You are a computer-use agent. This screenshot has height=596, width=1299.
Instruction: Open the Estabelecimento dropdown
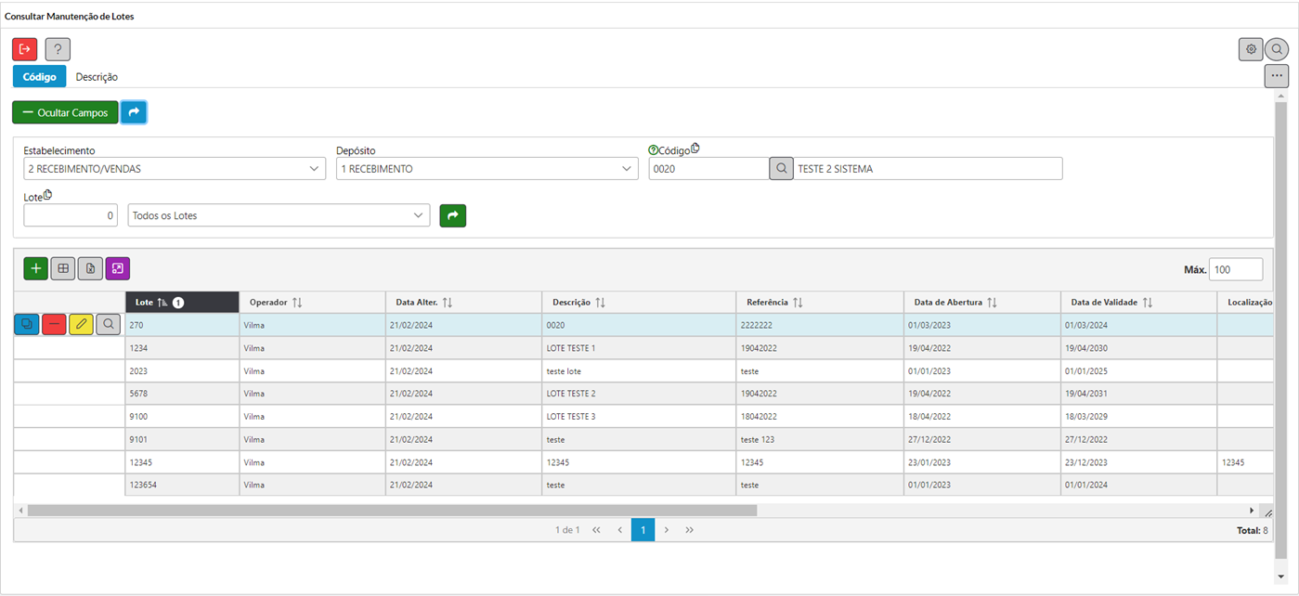coord(175,169)
